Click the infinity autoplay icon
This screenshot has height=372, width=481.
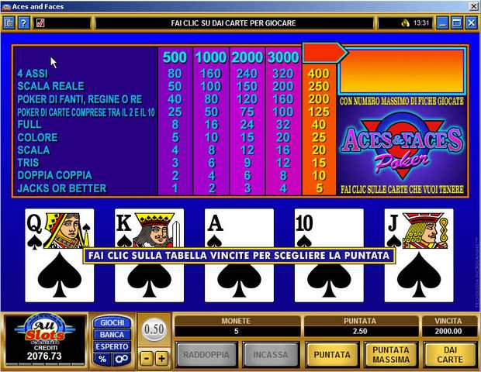[x=122, y=359]
